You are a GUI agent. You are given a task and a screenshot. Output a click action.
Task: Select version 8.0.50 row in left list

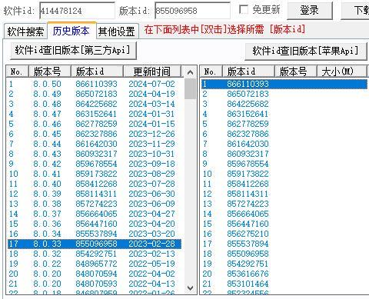(95, 84)
